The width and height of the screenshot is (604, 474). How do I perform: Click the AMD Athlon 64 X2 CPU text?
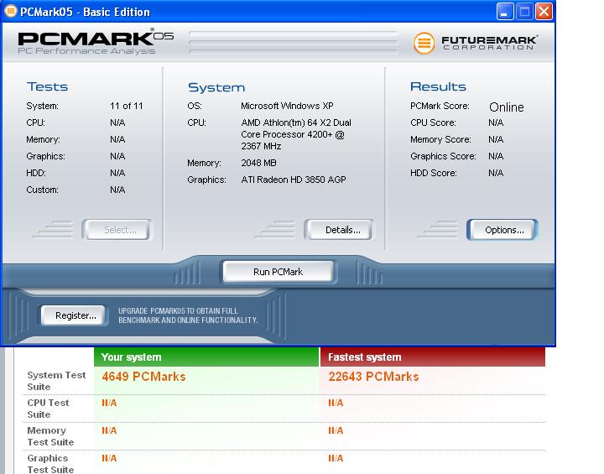click(x=296, y=134)
